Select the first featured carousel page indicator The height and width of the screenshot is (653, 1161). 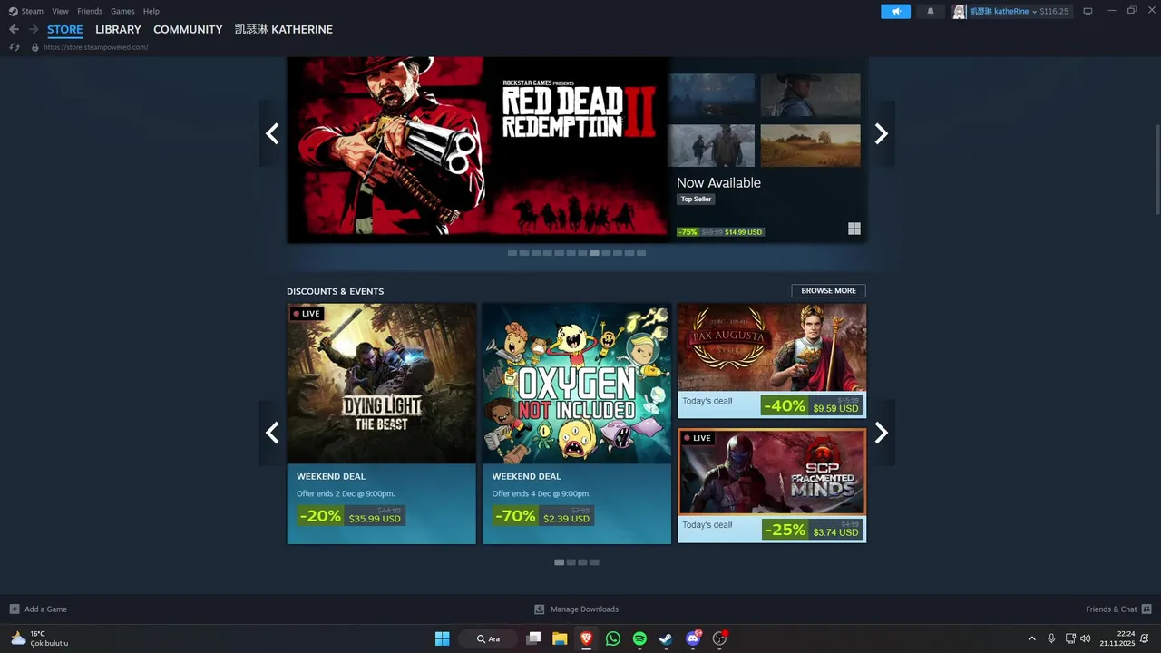[512, 253]
